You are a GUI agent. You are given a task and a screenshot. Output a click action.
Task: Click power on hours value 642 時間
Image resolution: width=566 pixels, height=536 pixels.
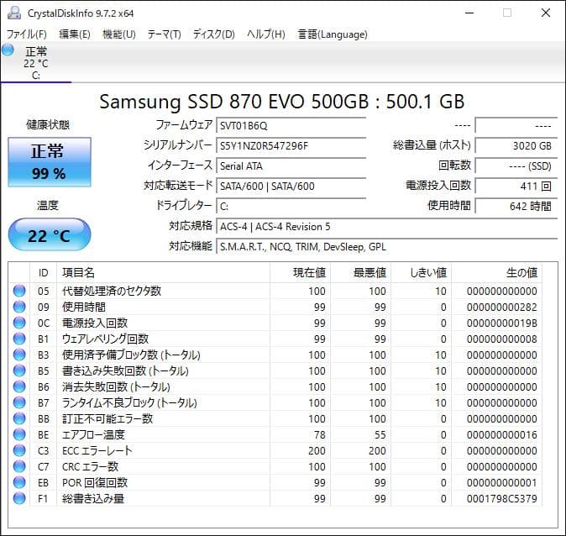click(x=516, y=207)
